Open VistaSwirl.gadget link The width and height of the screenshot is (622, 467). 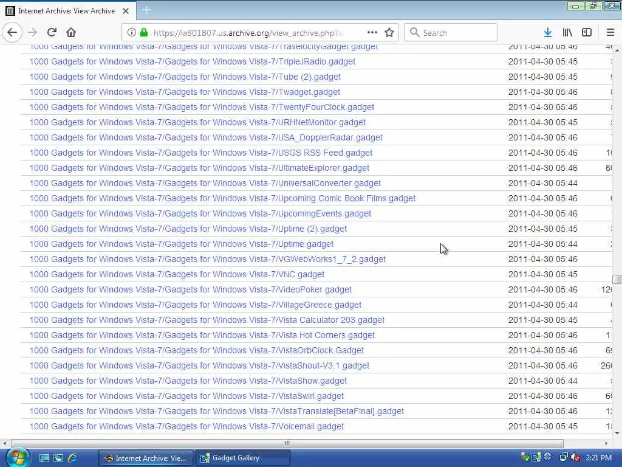point(186,396)
